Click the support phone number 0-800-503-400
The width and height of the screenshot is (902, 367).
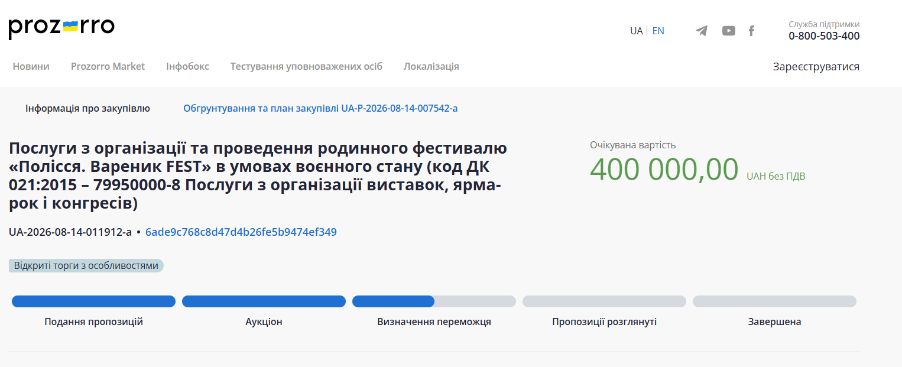(x=824, y=36)
